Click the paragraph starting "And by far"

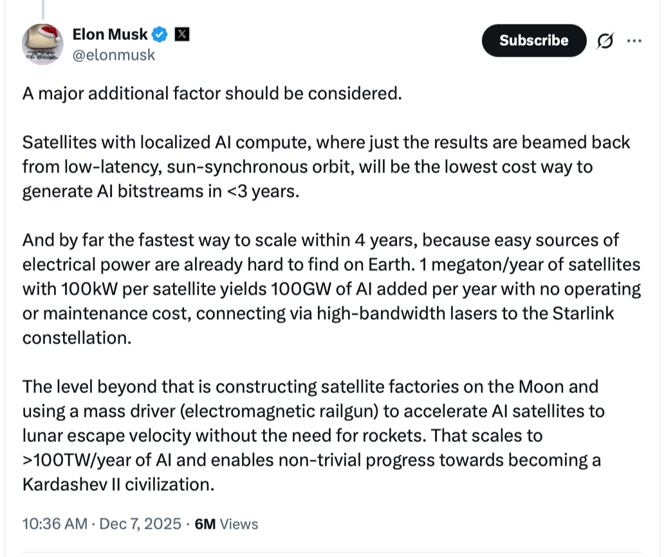[x=331, y=289]
